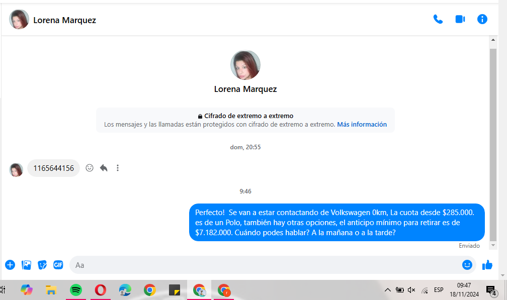Open the plus menu for more actions
507x300 pixels.
coord(10,265)
